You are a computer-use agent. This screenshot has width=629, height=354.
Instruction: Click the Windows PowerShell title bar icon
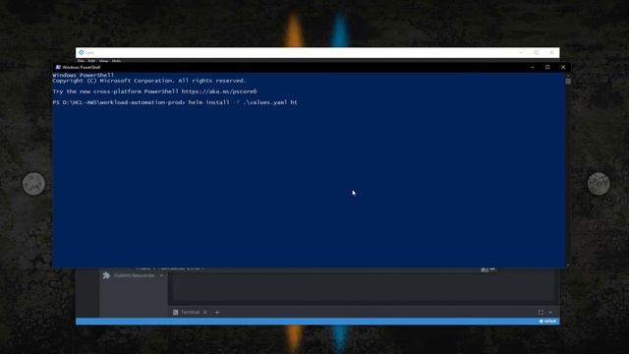[58, 67]
